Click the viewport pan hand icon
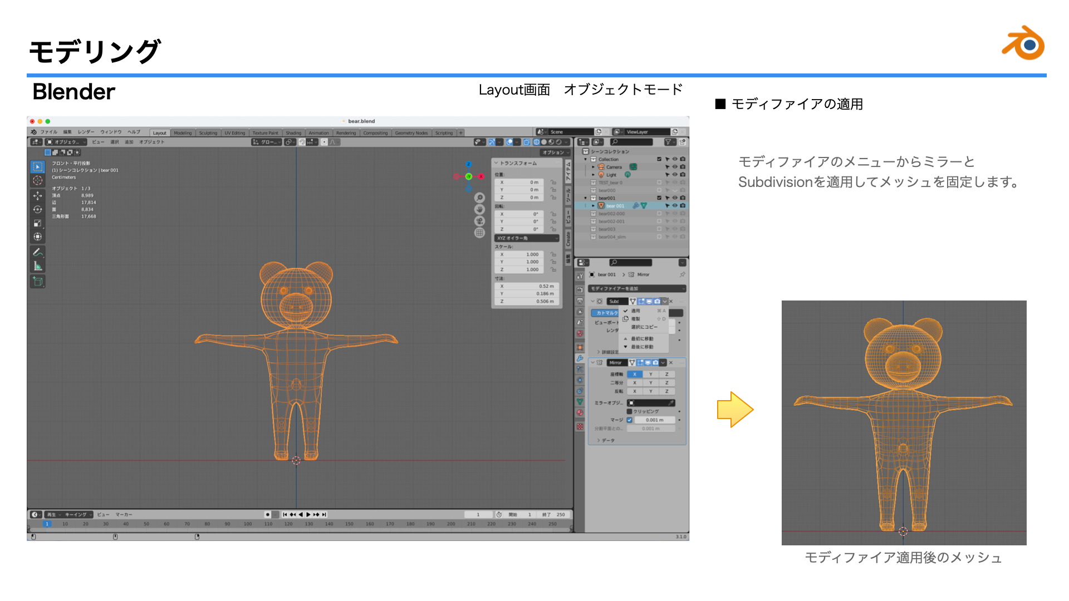 click(479, 209)
